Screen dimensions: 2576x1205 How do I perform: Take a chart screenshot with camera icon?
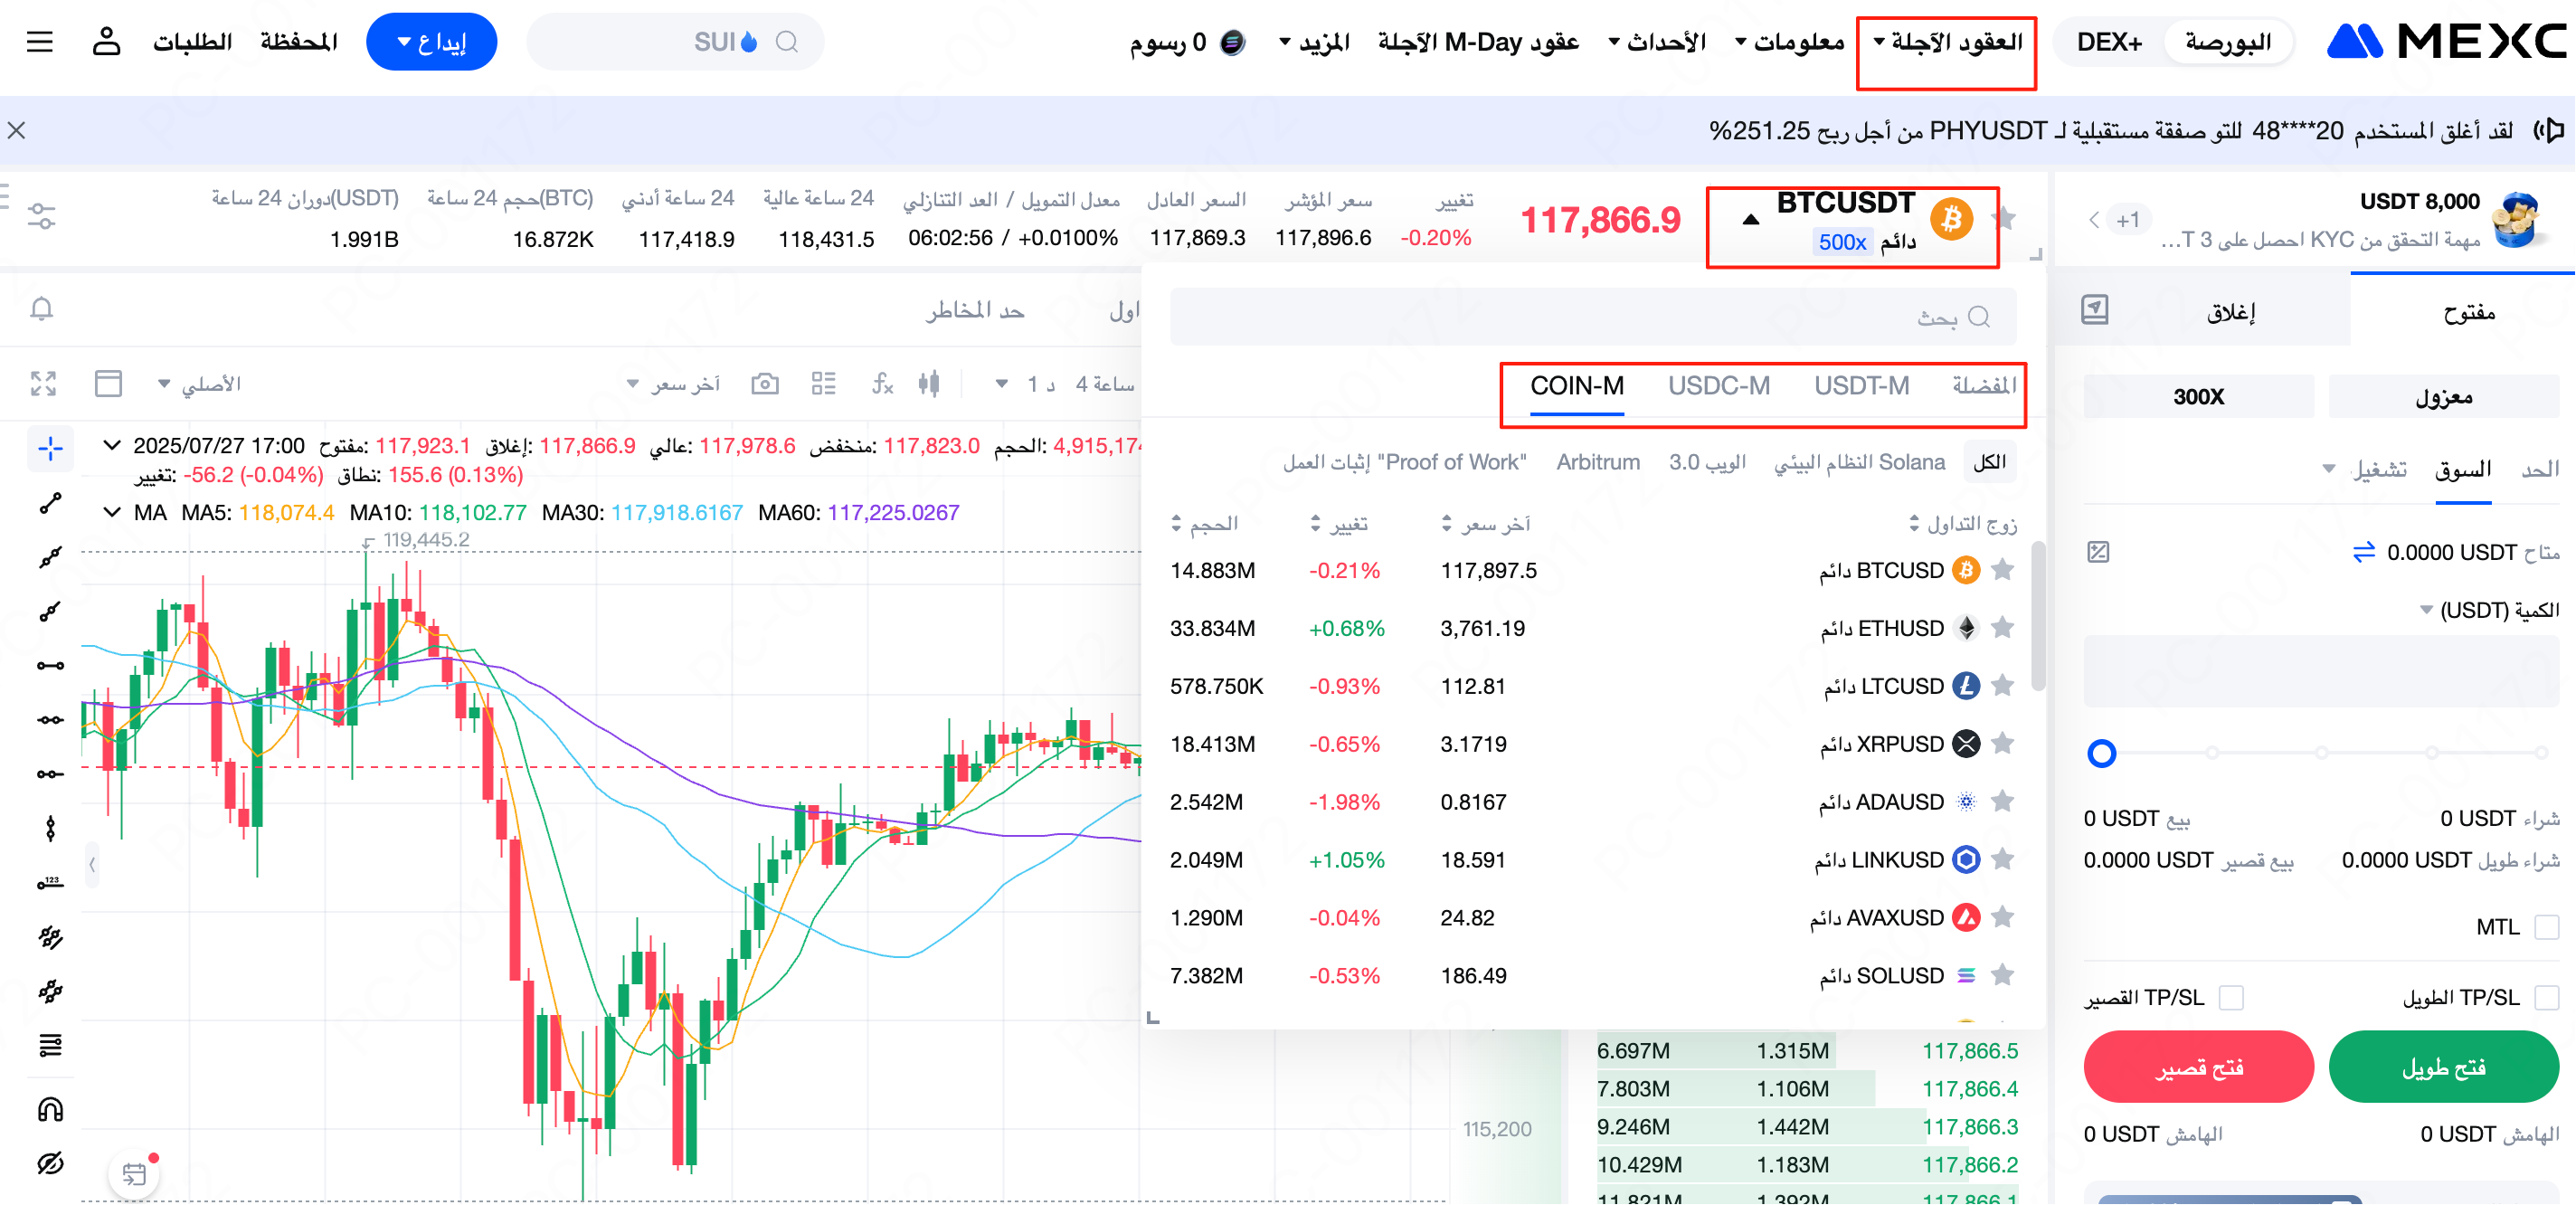click(765, 384)
